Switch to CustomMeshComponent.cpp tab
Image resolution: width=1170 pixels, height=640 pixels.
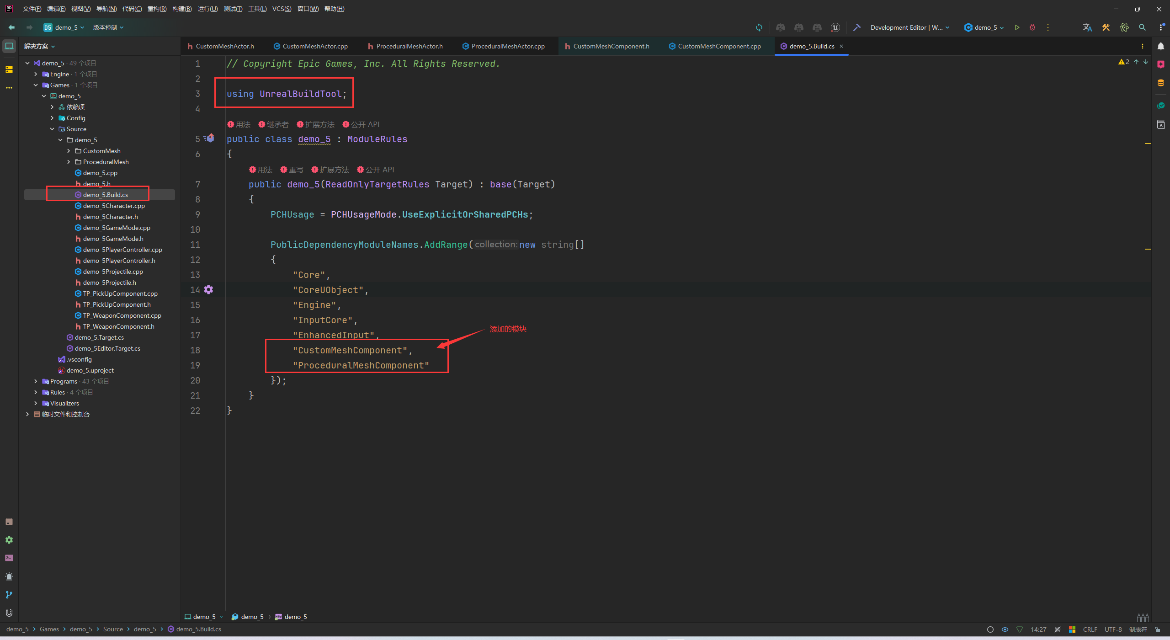[719, 46]
